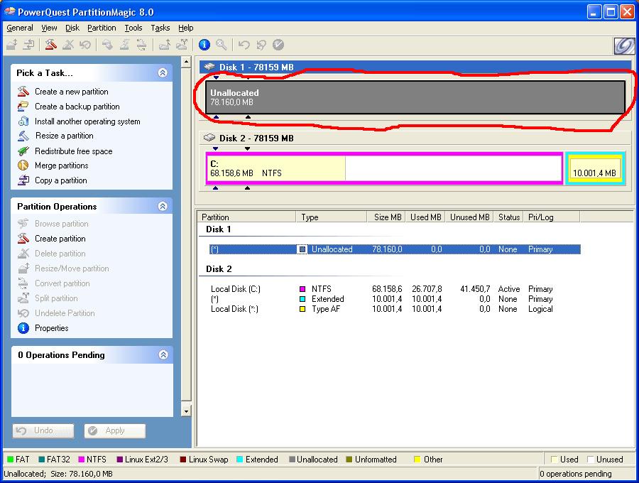Collapse the Operations Pending panel
639x483 pixels.
click(x=163, y=354)
